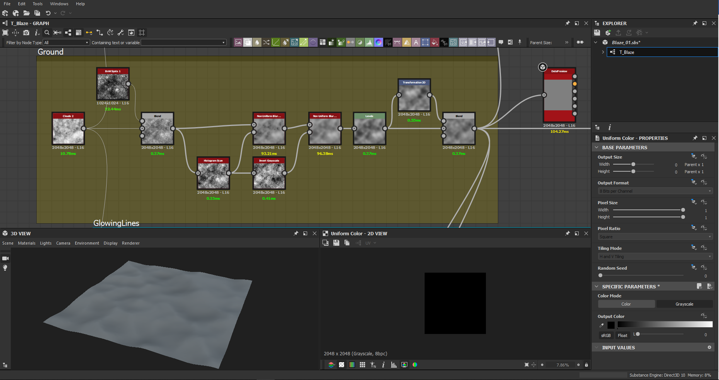Click the 2D View info icon
Viewport: 719px width, 380px height.
[x=383, y=365]
